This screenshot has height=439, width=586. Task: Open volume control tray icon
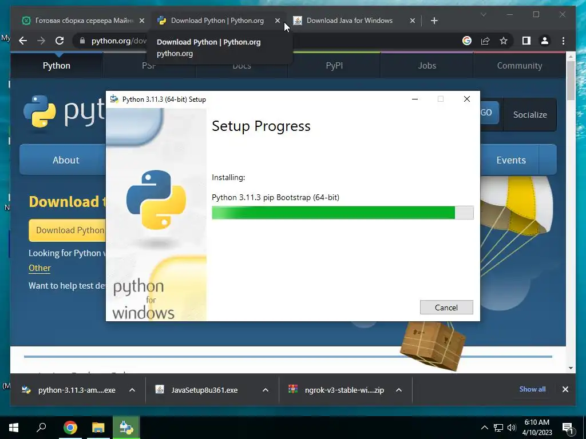[512, 428]
